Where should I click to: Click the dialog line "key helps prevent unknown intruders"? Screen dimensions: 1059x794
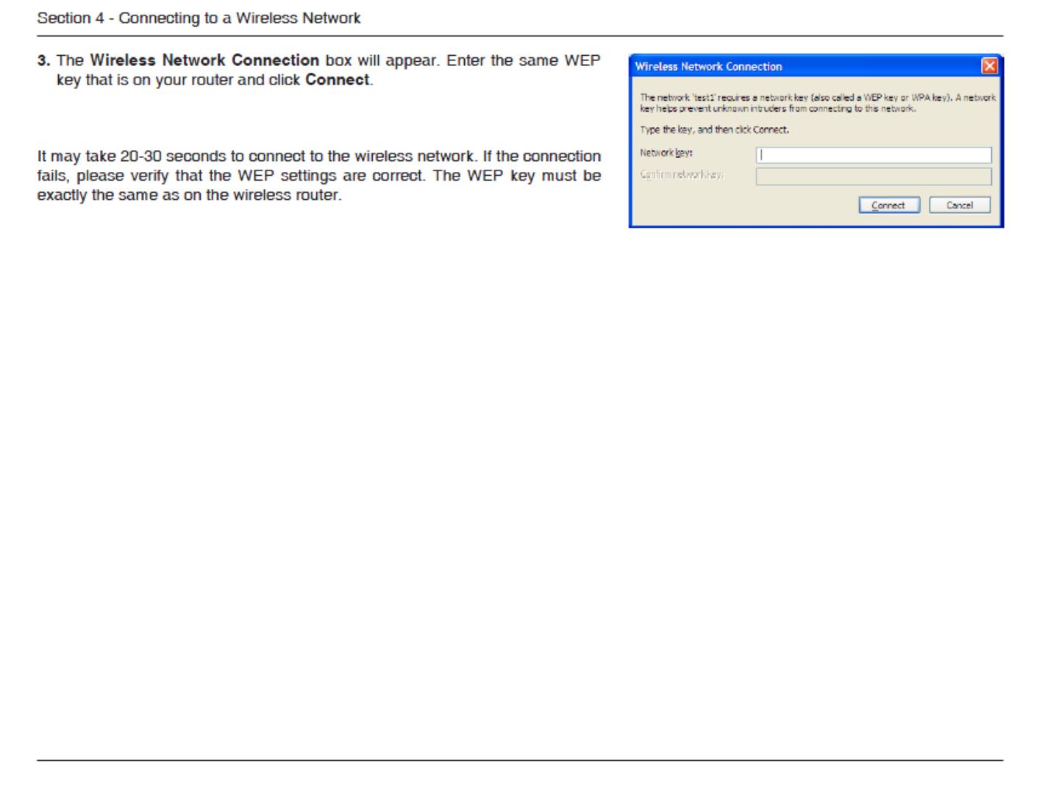pos(777,108)
